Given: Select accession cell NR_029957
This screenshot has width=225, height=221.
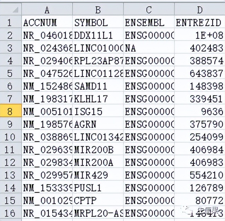Looking at the screenshot, I should [47, 174].
